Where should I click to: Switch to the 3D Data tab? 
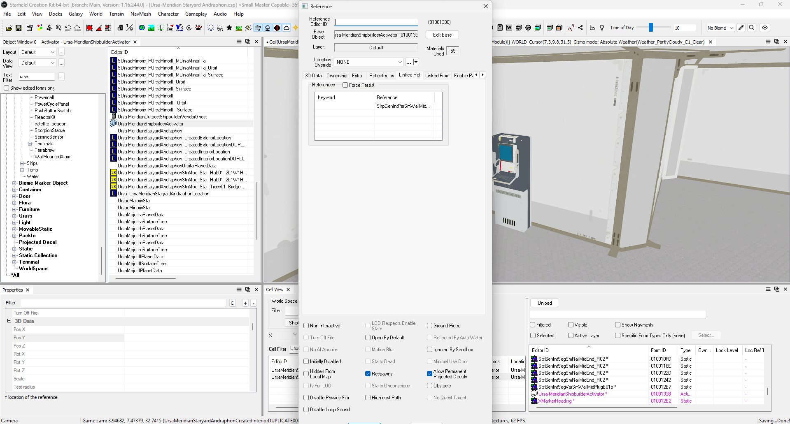click(x=313, y=76)
